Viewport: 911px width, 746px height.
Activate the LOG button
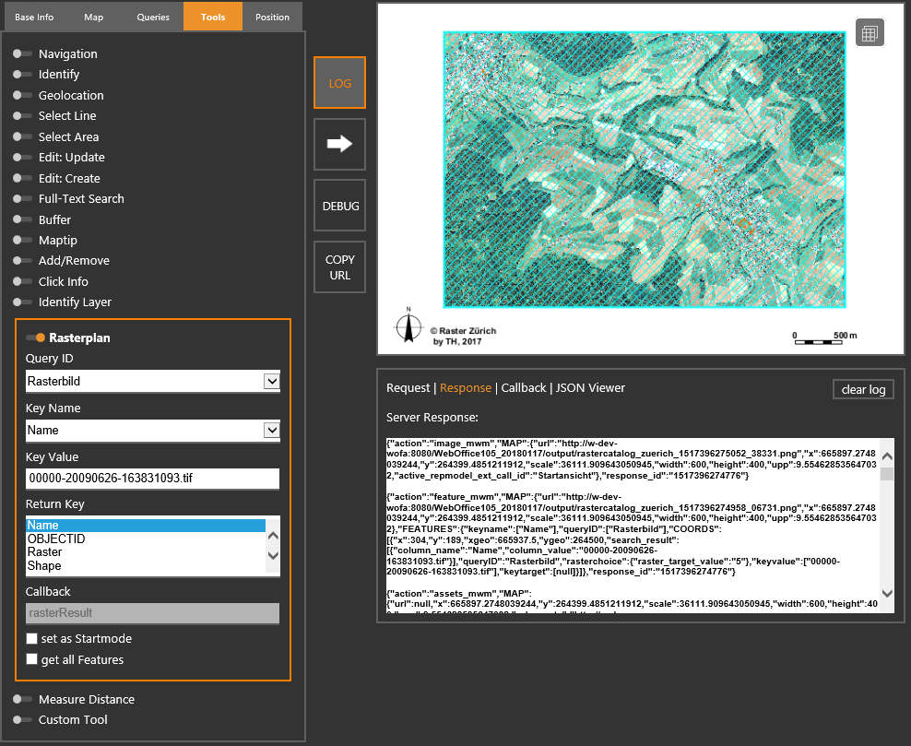pos(339,82)
